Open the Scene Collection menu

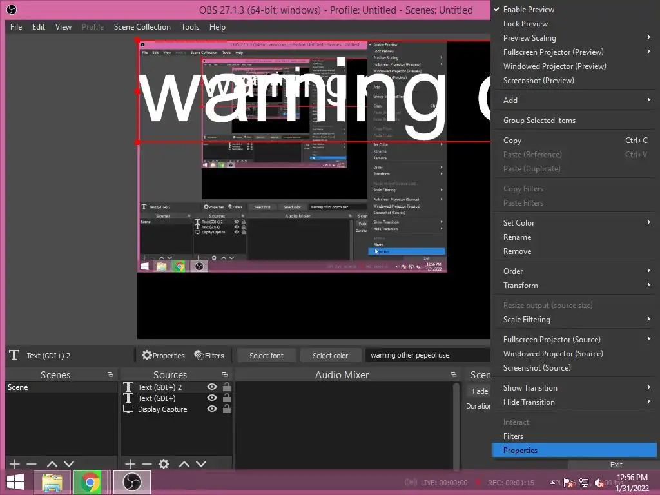[x=142, y=27]
